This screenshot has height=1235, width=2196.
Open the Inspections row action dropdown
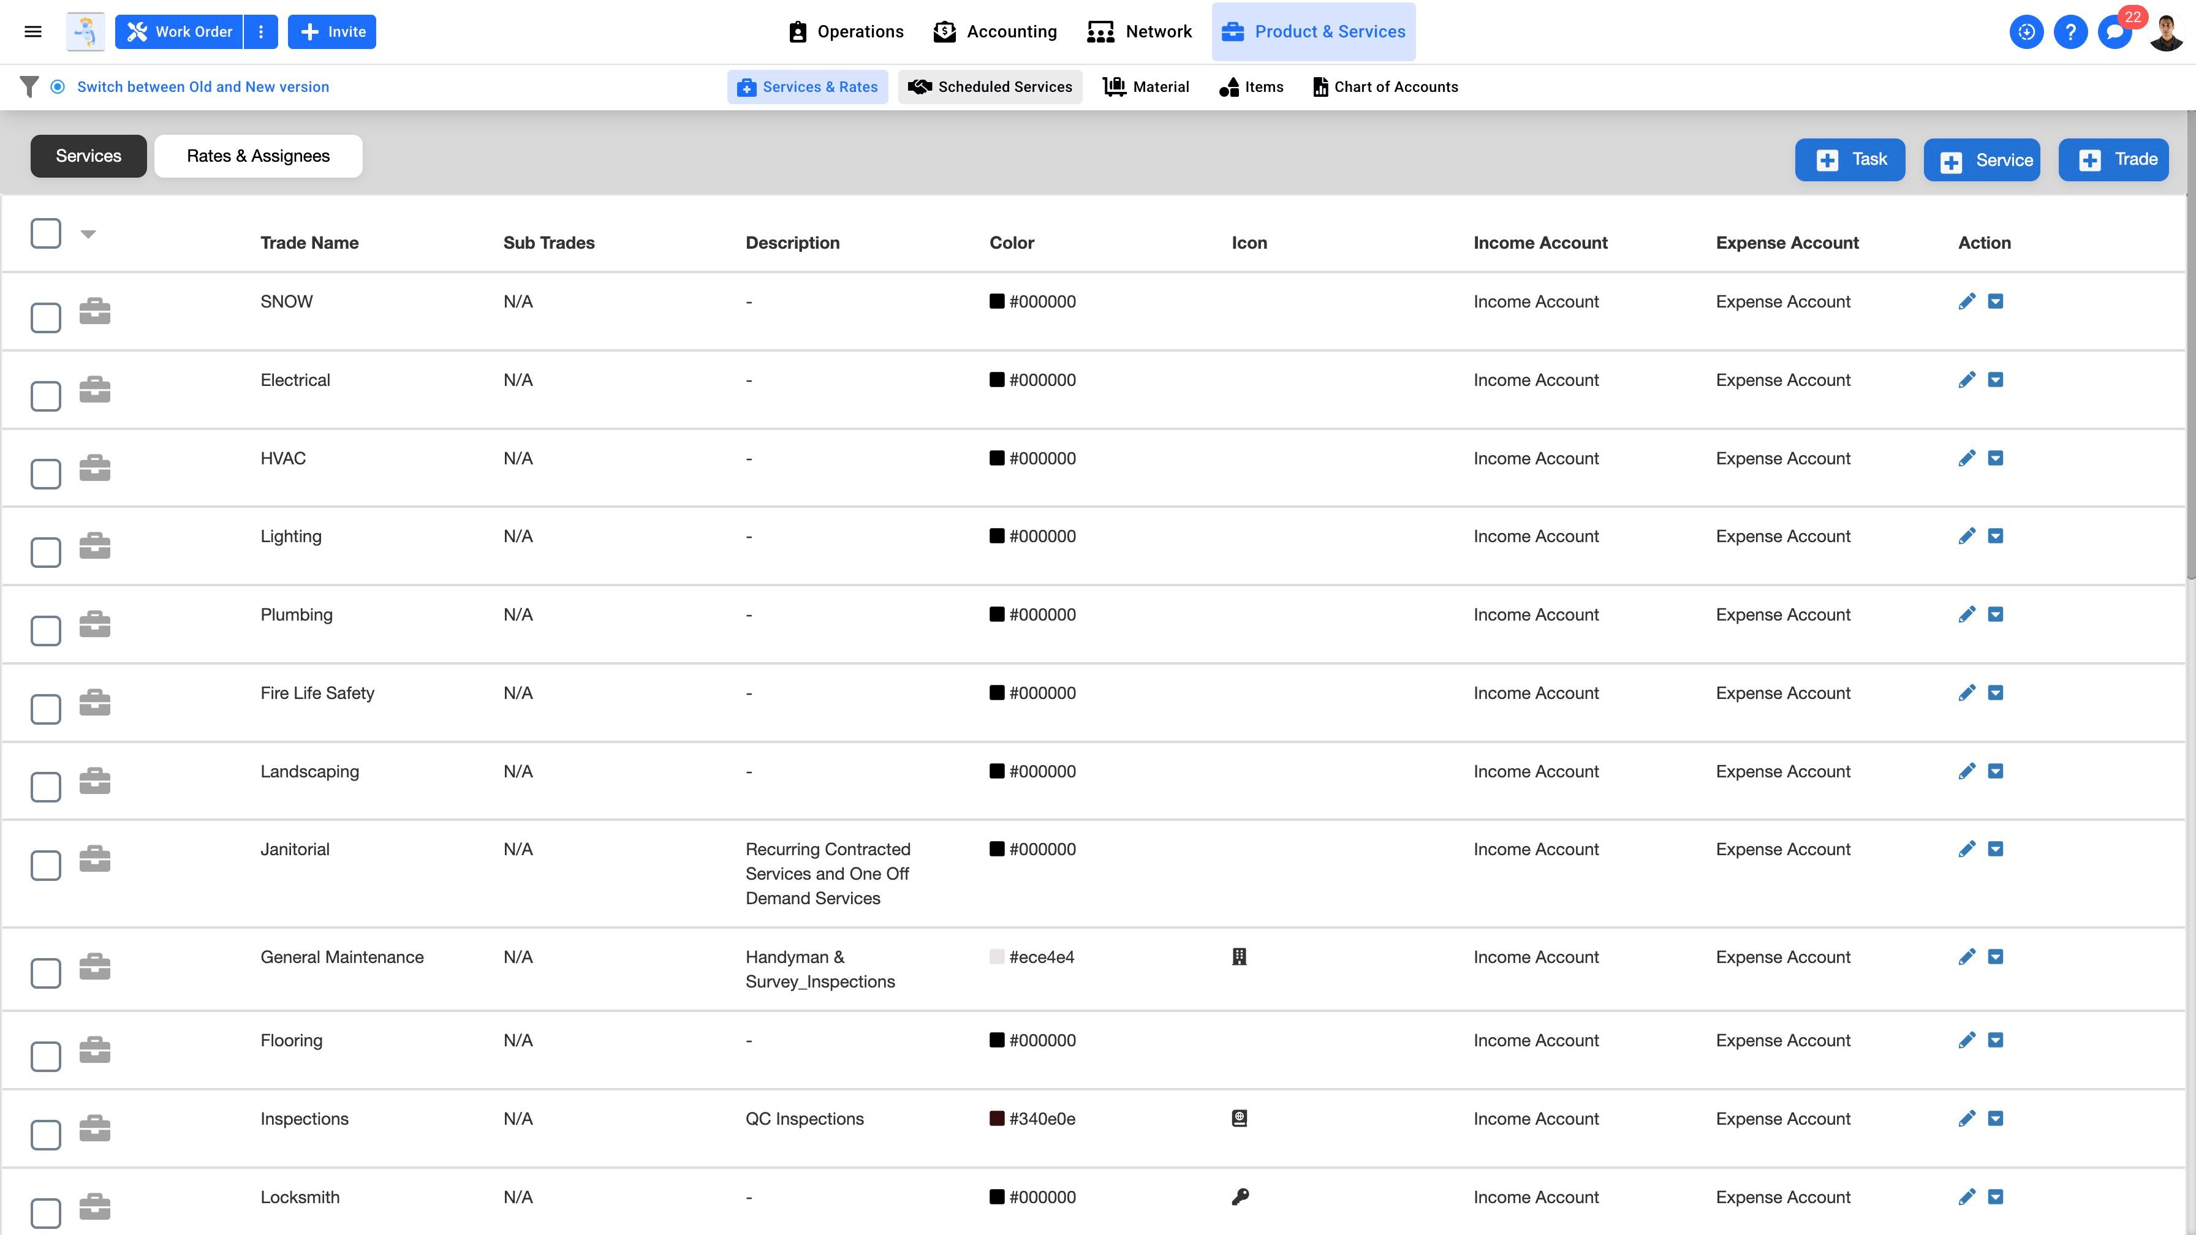(x=1996, y=1118)
